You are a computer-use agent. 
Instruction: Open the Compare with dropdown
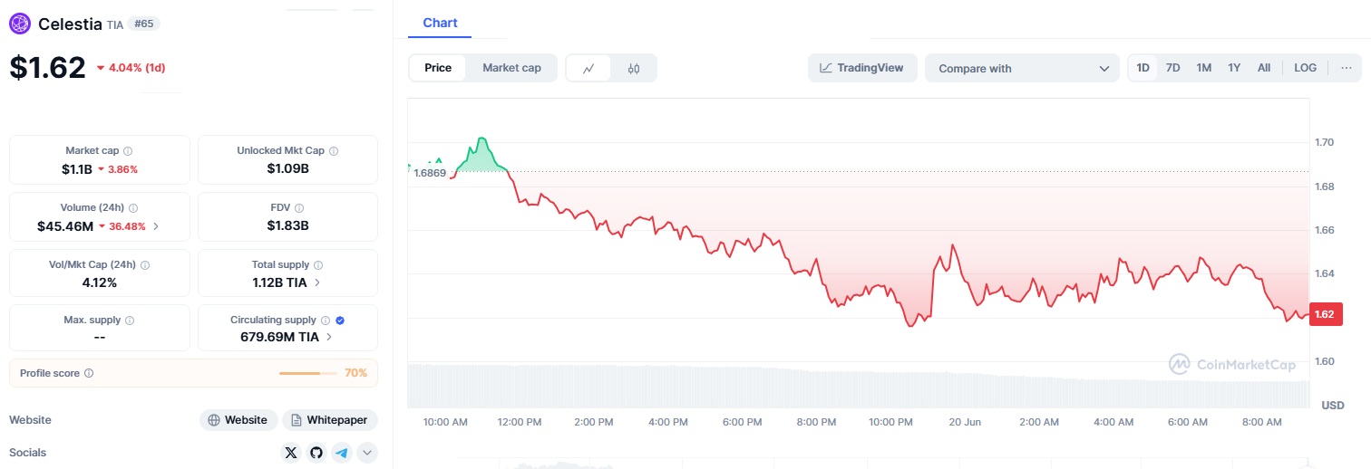(1022, 68)
